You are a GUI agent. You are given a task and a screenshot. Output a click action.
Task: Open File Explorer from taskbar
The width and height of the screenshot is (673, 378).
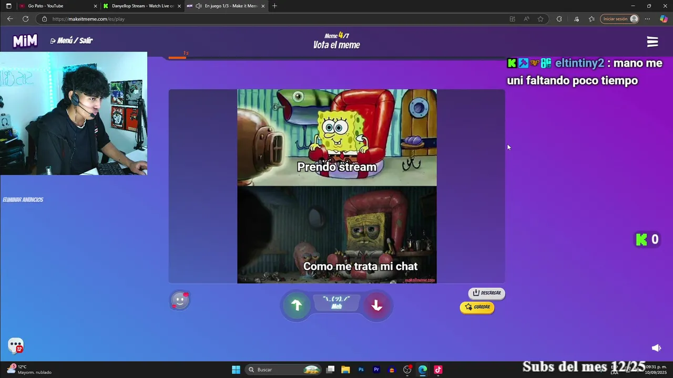click(x=345, y=370)
